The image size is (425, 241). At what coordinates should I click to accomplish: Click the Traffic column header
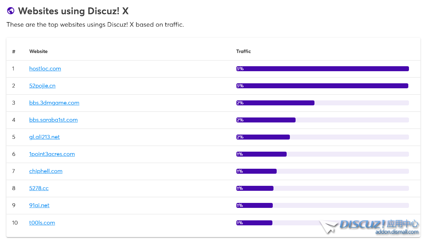pyautogui.click(x=244, y=52)
